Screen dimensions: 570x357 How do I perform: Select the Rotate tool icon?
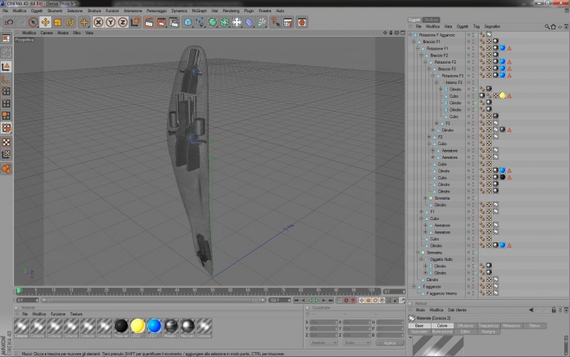[70, 22]
